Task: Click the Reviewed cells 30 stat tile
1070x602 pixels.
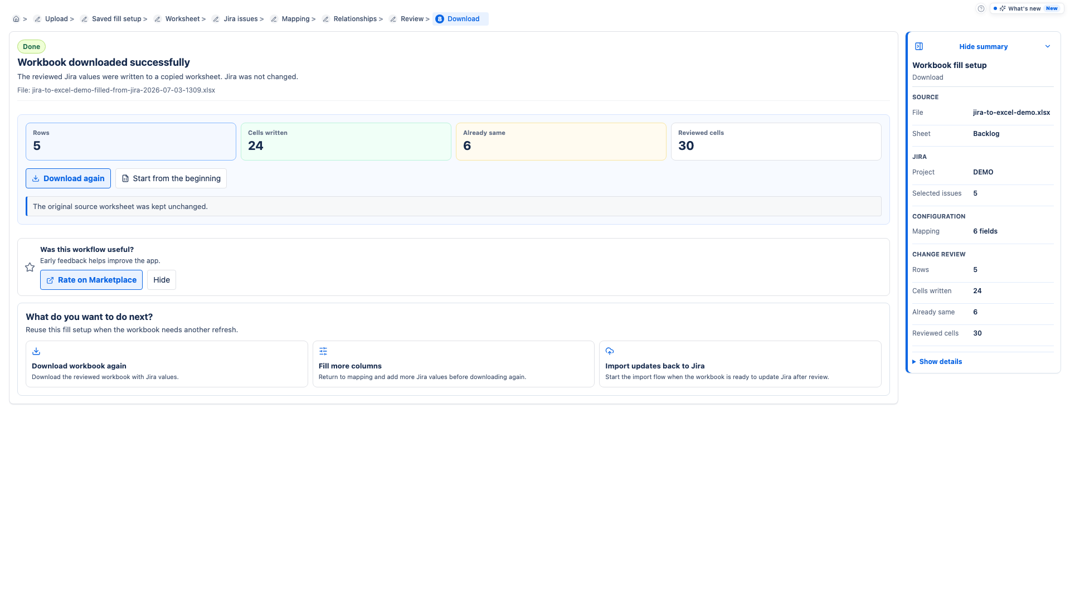Action: click(776, 142)
